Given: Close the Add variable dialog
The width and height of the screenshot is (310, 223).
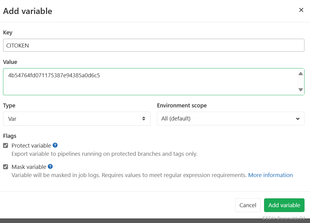Looking at the screenshot, I should point(301,10).
